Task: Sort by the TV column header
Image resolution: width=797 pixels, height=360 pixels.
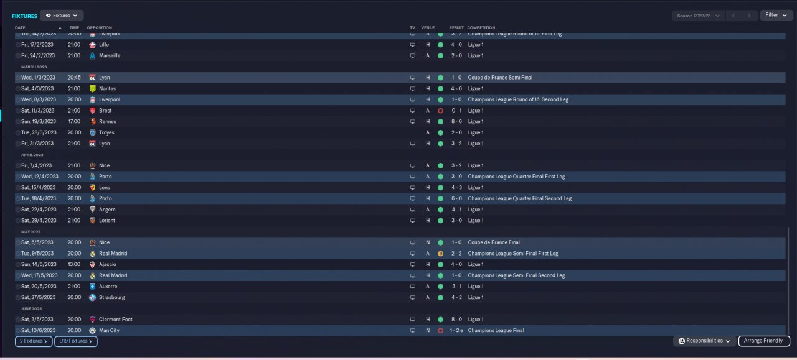Action: tap(412, 28)
